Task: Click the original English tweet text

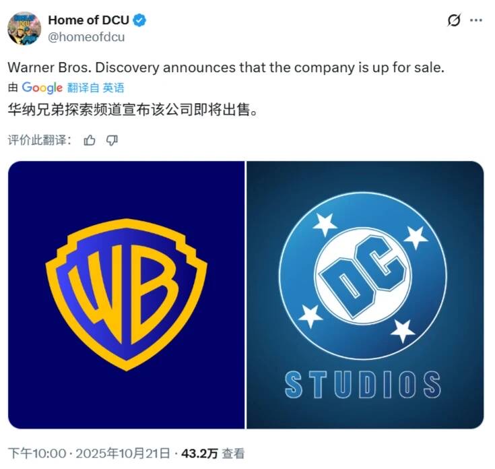Action: [x=226, y=67]
